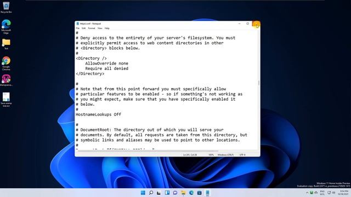Click the 100% zoom status entry
Viewport: 351px width, 197px height.
point(211,154)
